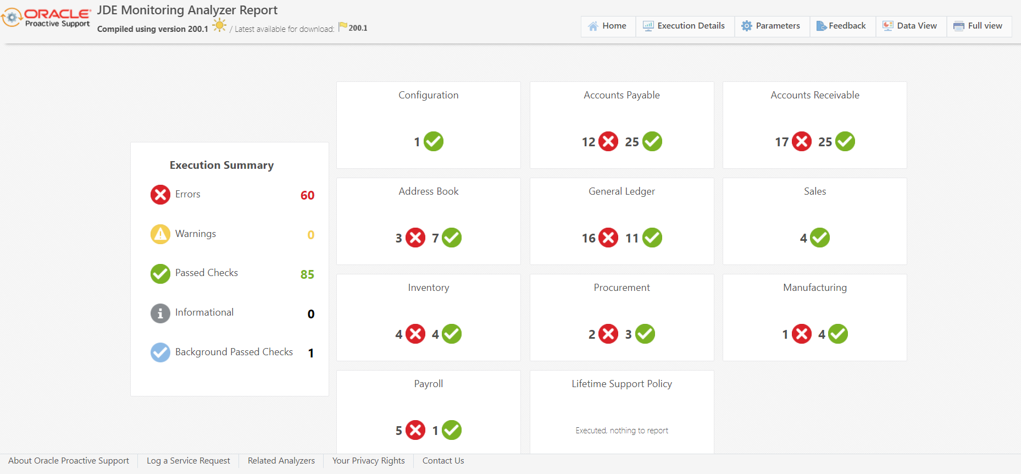Click the Home house icon
The height and width of the screenshot is (474, 1021).
[593, 26]
